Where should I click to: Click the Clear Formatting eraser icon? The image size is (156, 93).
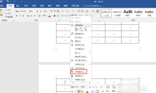(51, 11)
